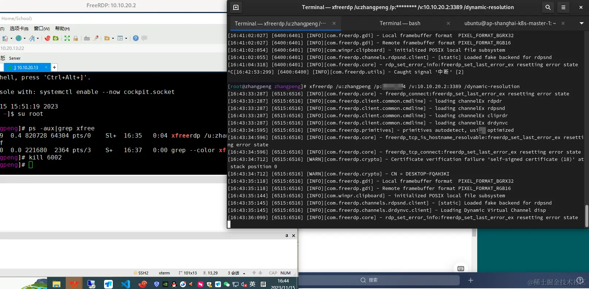
Task: Add a new session tab with plus button
Action: pos(54,67)
